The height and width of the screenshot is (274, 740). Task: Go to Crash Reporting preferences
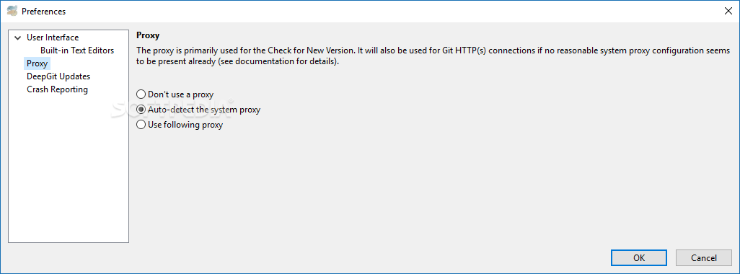[57, 89]
